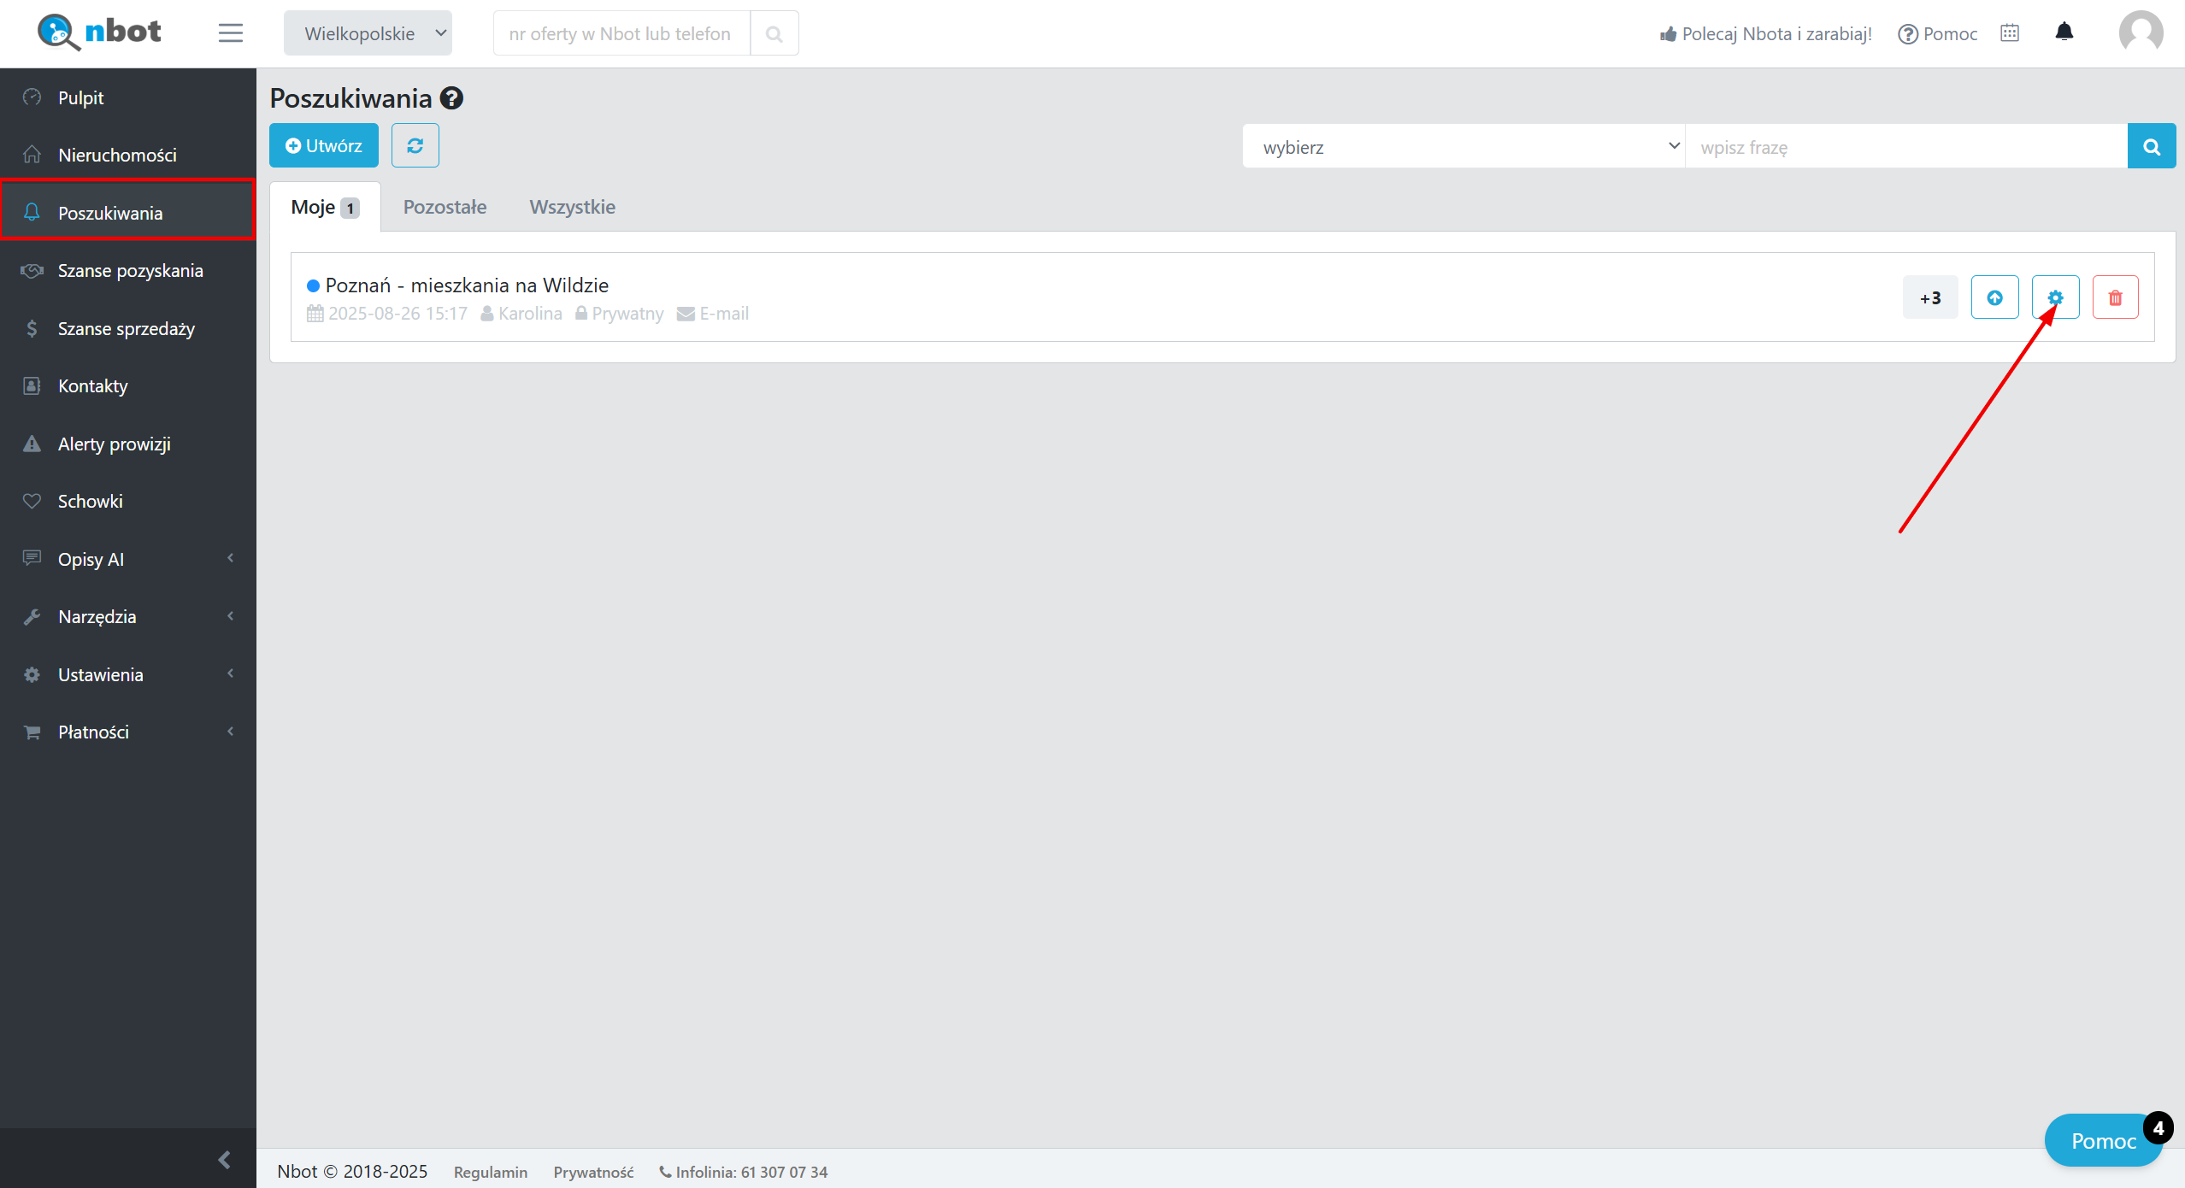Collapse the sidebar with bottom chevron
This screenshot has width=2185, height=1188.
pos(225,1159)
